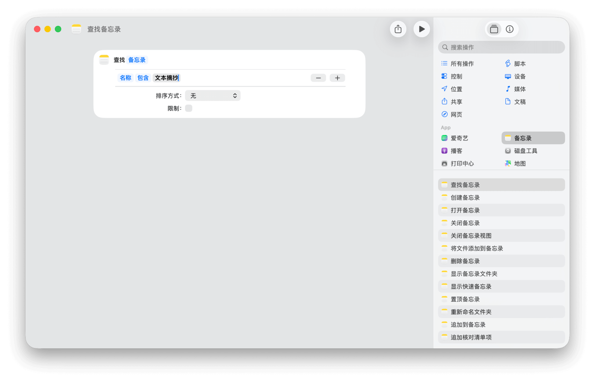The width and height of the screenshot is (595, 382).
Task: Select 所有操作 in the category list
Action: 462,64
